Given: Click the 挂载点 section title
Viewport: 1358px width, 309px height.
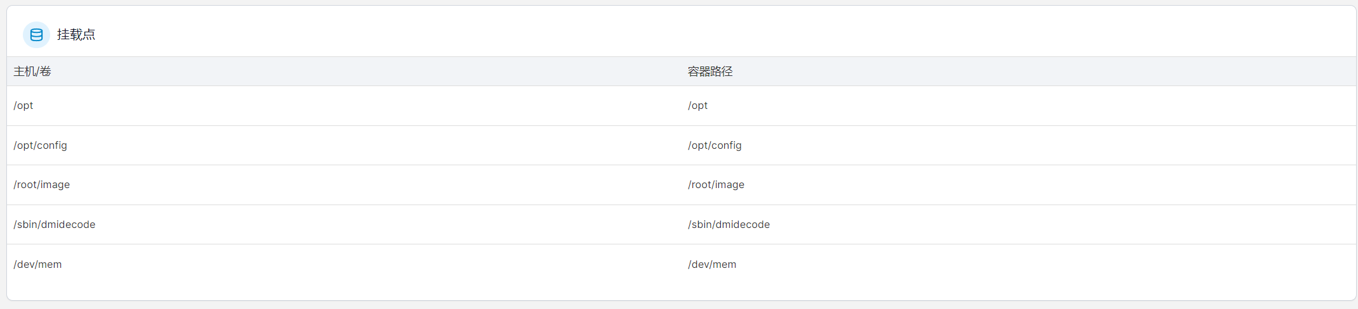Looking at the screenshot, I should pyautogui.click(x=76, y=35).
